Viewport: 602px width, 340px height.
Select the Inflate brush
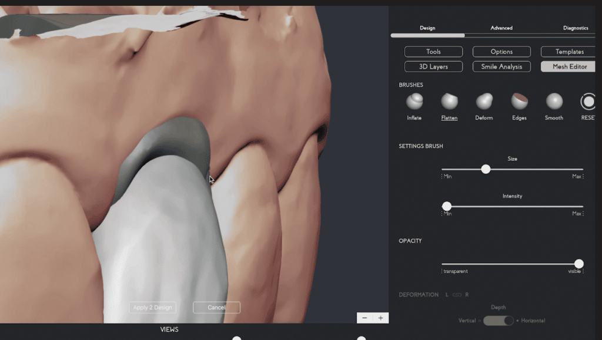point(414,102)
